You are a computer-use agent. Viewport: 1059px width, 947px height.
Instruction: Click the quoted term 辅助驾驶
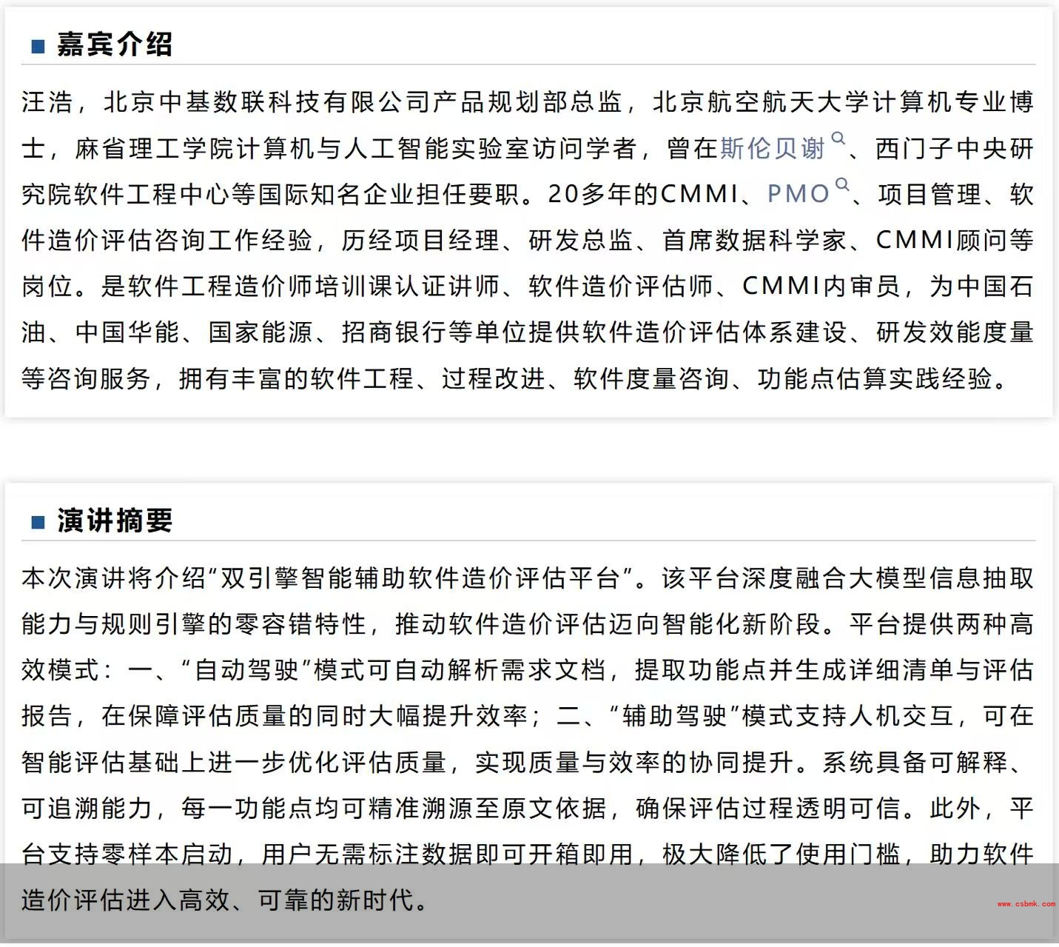pos(674,716)
